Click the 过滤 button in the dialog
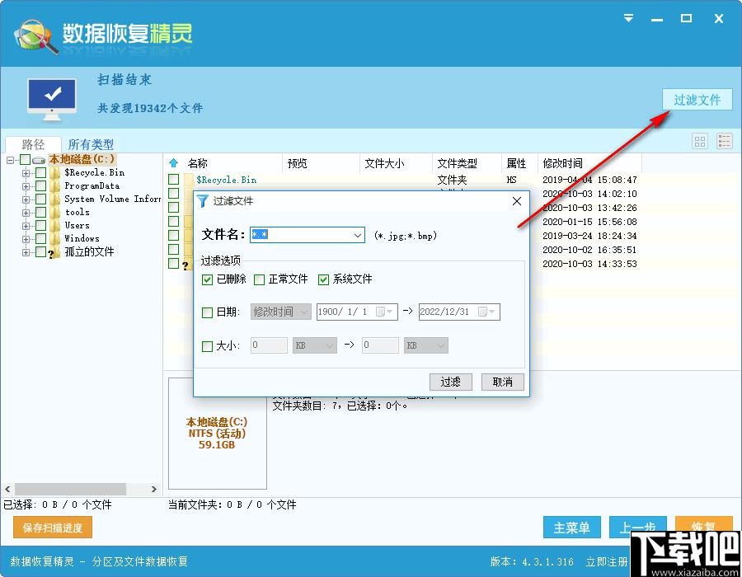The image size is (742, 577). click(x=450, y=382)
